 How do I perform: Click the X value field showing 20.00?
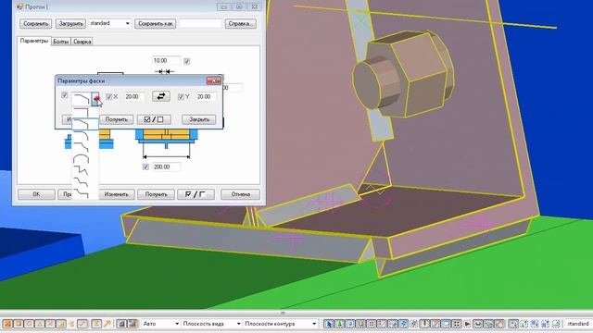point(134,96)
